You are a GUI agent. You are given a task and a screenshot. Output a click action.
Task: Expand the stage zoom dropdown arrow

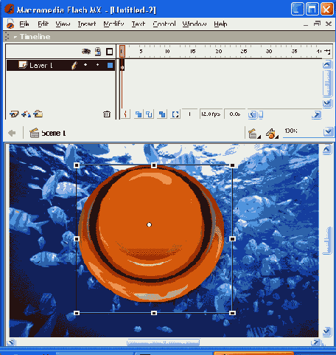(x=329, y=132)
